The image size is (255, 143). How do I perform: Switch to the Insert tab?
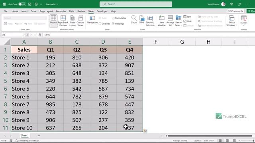click(x=24, y=12)
